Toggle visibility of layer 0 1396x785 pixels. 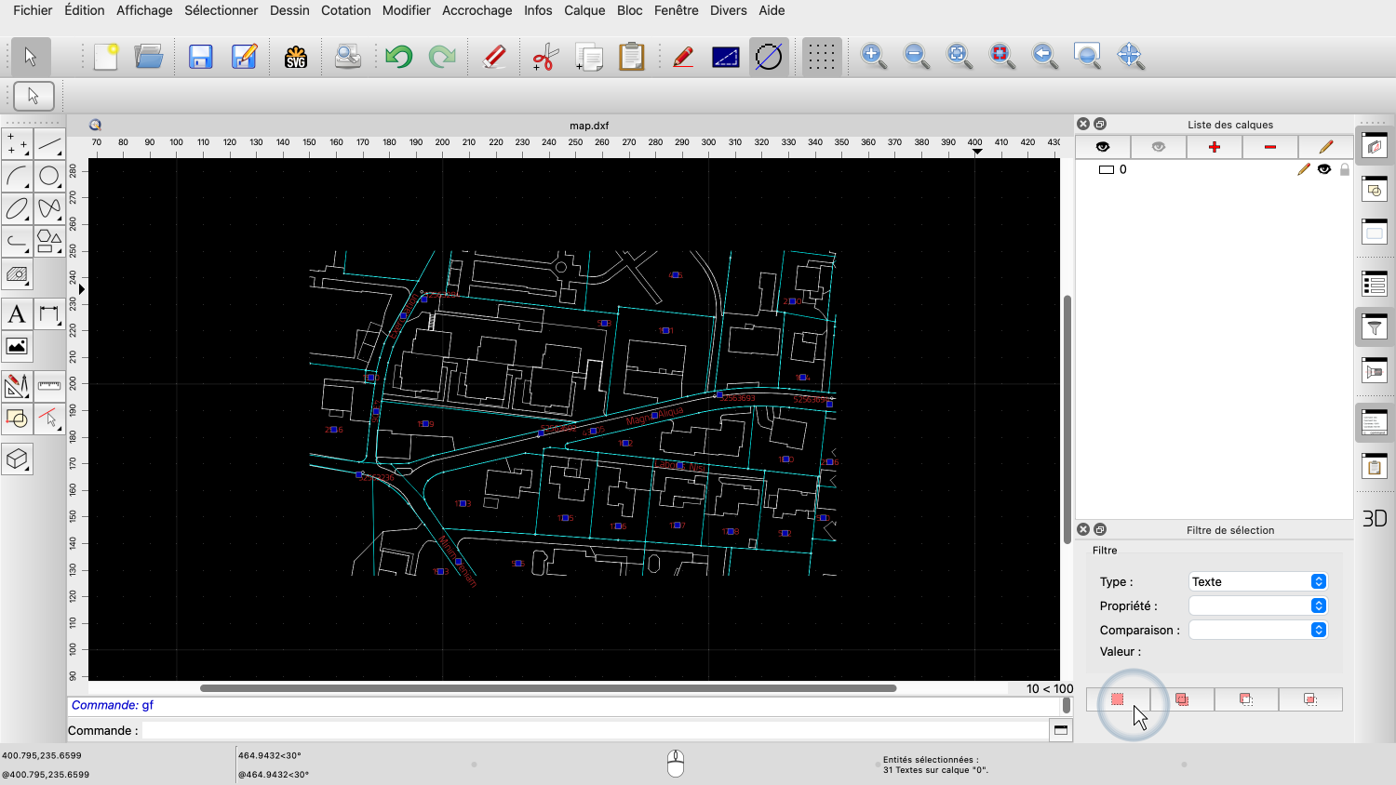point(1324,169)
